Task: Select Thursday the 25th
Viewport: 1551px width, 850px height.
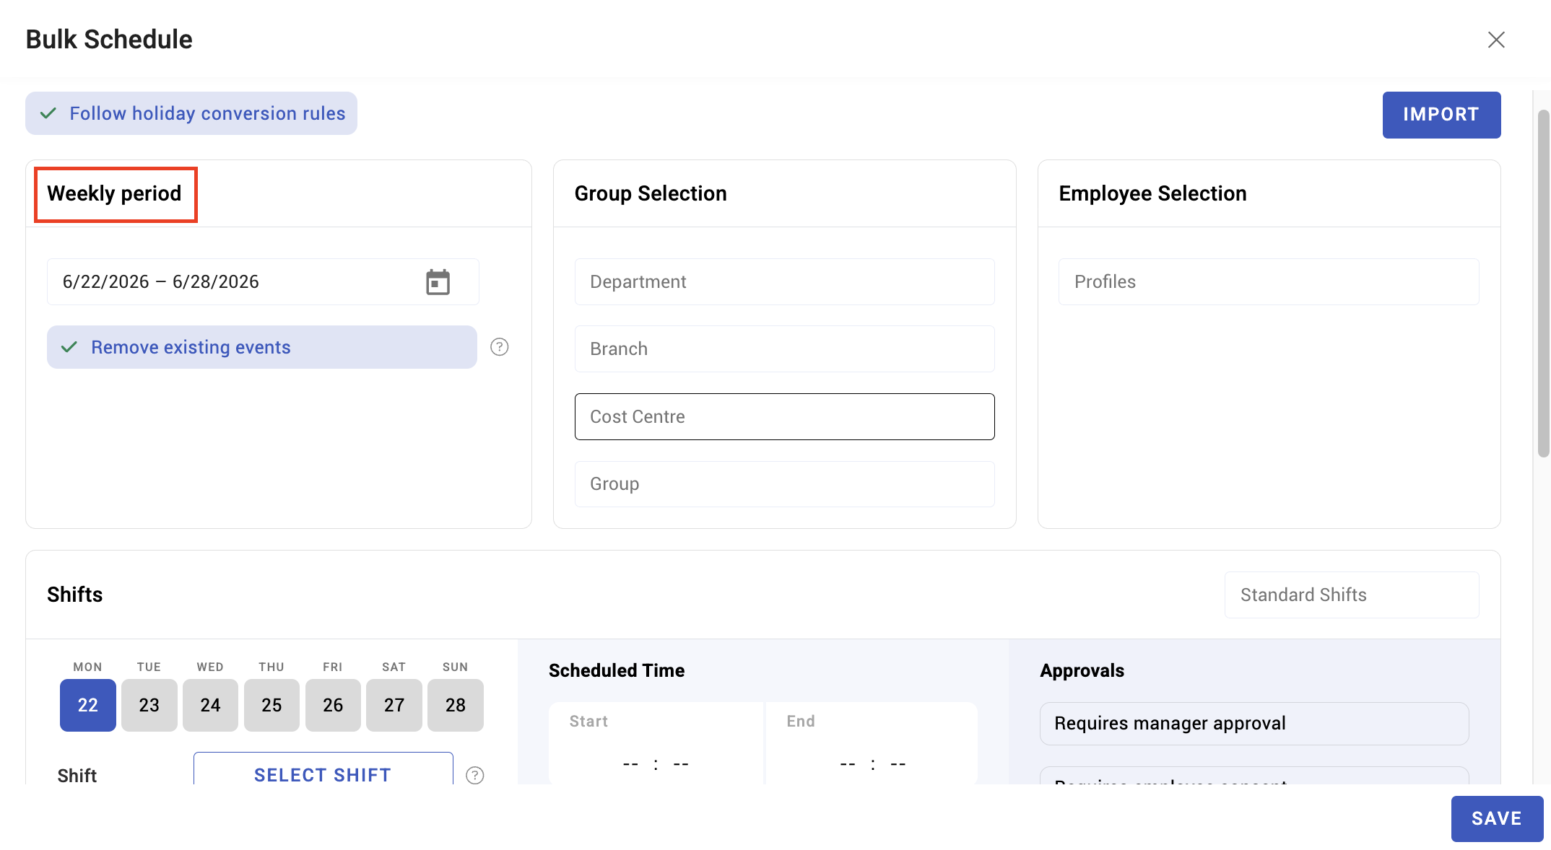Action: pos(271,705)
